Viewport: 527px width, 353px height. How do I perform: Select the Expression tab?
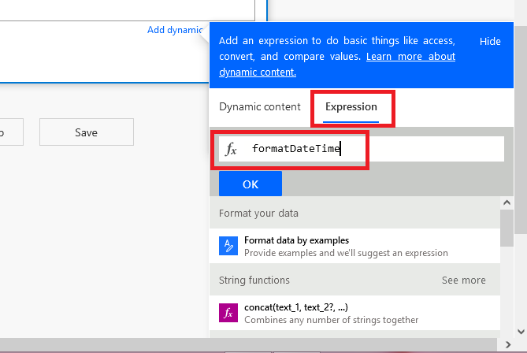coord(351,106)
